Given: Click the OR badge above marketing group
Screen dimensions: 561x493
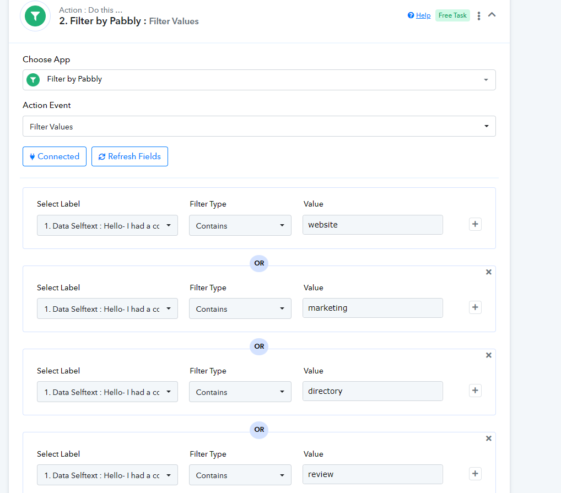Looking at the screenshot, I should click(259, 263).
